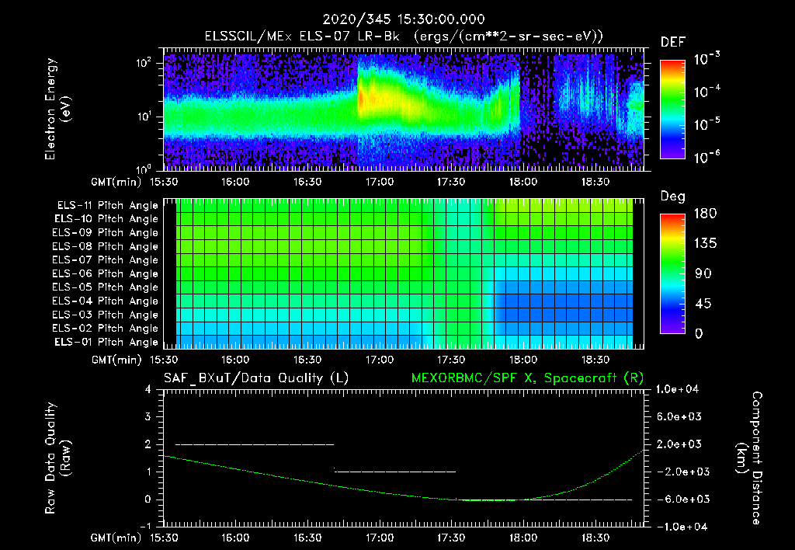
Task: Click the data quality line at level 2
Action: (x=255, y=444)
